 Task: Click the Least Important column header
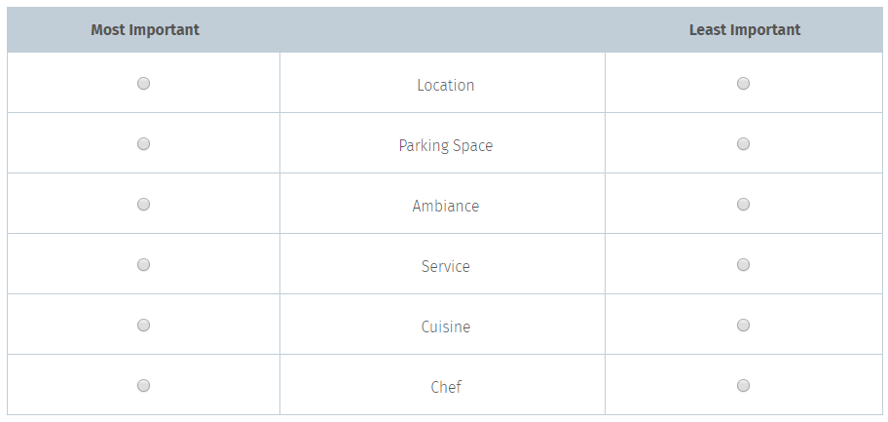click(744, 29)
